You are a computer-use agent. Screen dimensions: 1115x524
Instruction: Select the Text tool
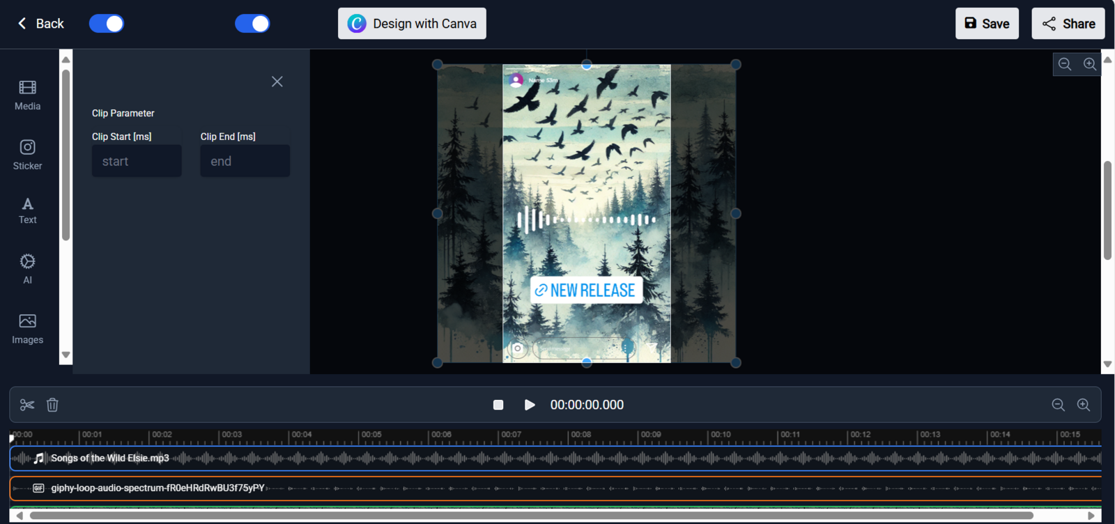pos(28,210)
